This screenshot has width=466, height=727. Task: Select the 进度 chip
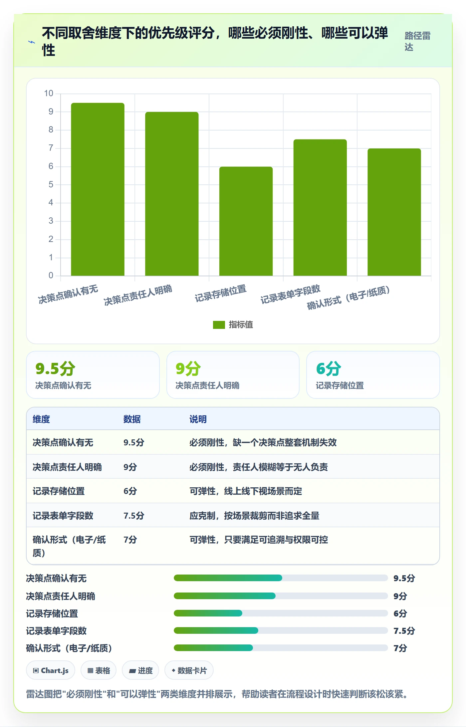pyautogui.click(x=140, y=670)
